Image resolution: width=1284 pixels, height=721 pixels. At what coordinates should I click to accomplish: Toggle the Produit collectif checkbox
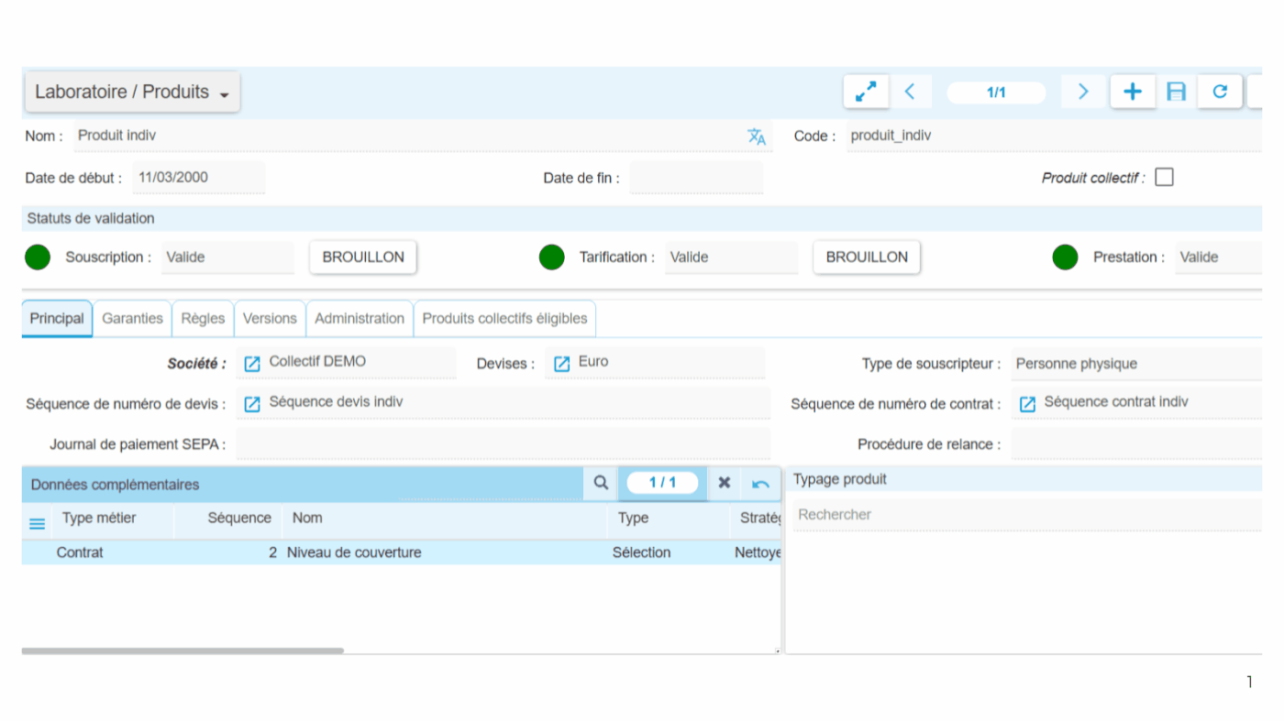tap(1164, 178)
